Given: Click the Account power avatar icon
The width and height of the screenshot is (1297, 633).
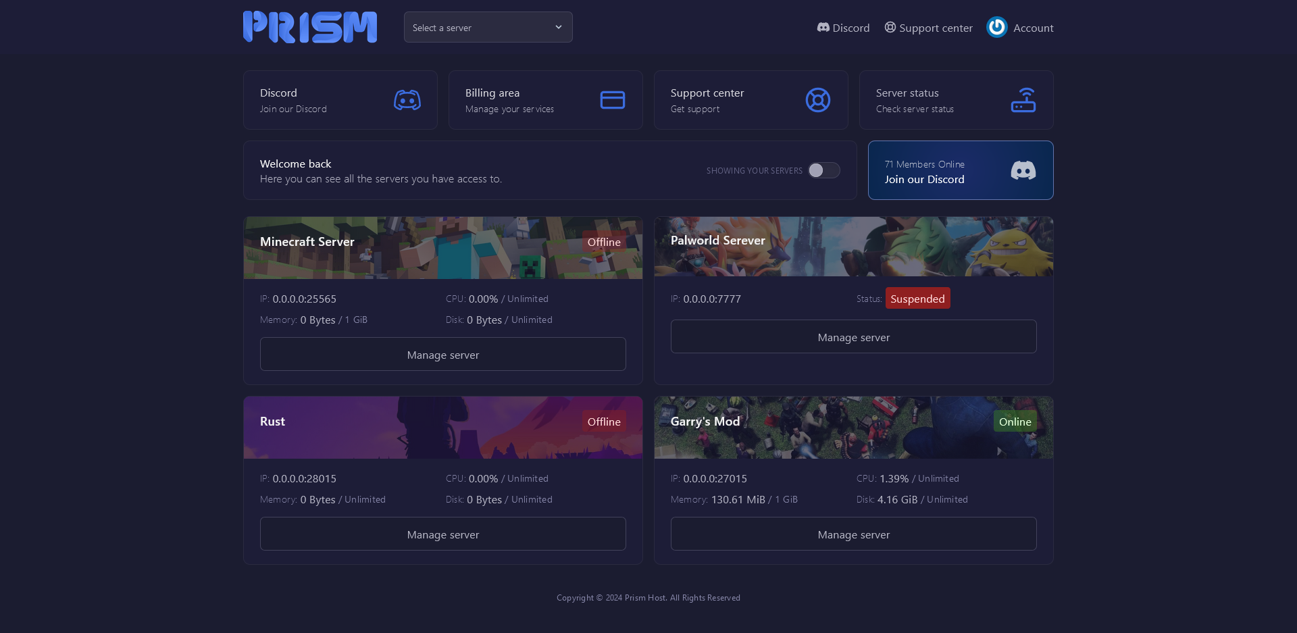Looking at the screenshot, I should click(996, 27).
